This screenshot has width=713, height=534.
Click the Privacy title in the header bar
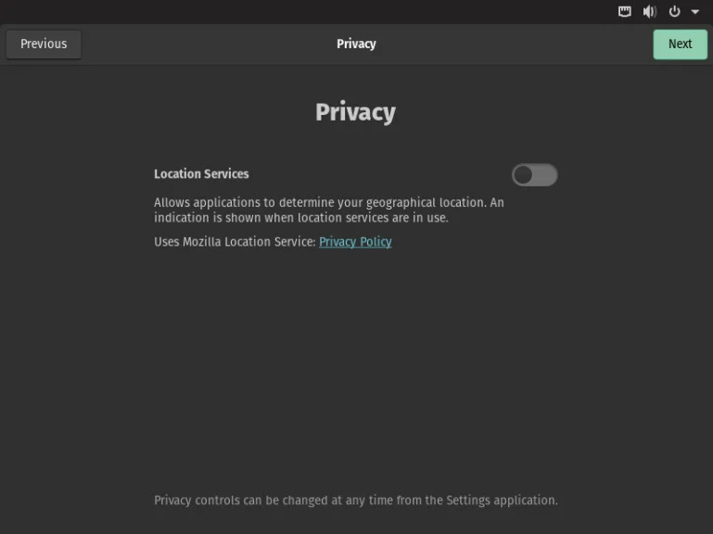[x=356, y=44]
